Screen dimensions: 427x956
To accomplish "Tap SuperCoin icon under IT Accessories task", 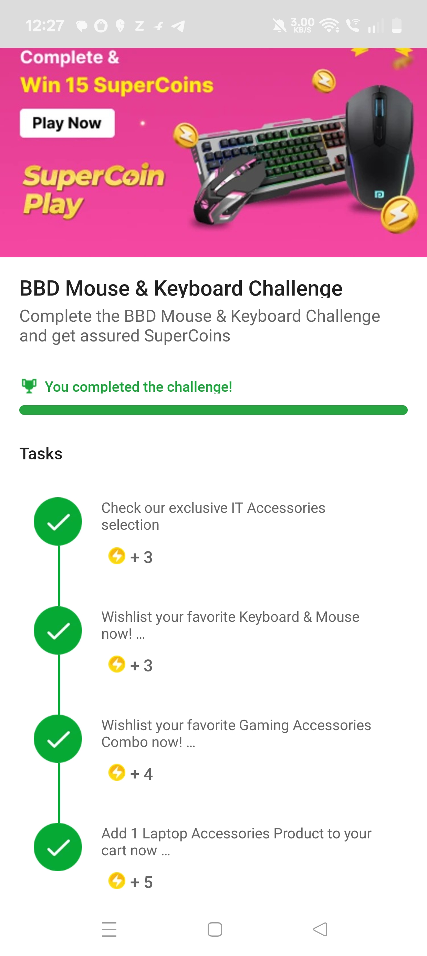I will (x=117, y=556).
